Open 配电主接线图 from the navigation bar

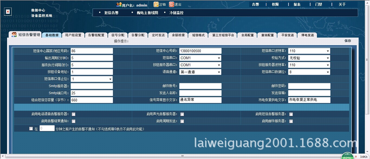tap(147, 12)
